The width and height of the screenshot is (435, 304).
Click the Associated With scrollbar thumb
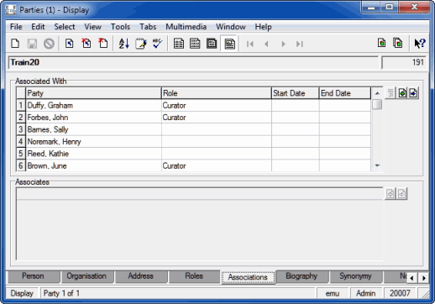pyautogui.click(x=377, y=104)
